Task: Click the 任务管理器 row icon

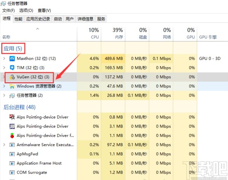Action: click(x=12, y=95)
